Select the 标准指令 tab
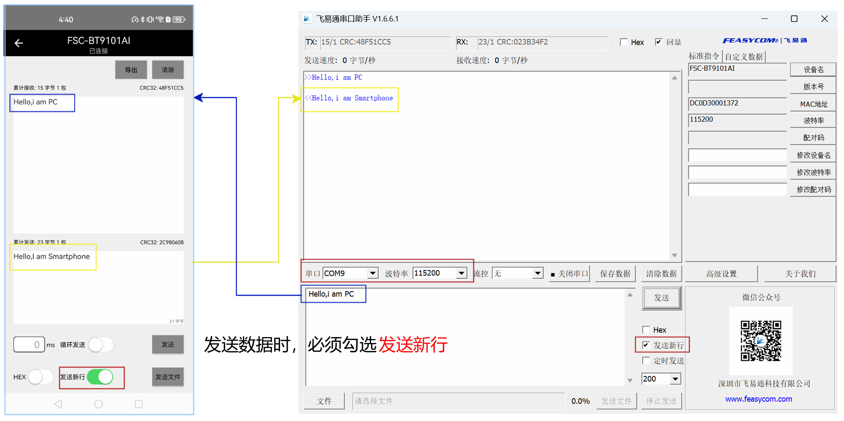 click(x=704, y=56)
